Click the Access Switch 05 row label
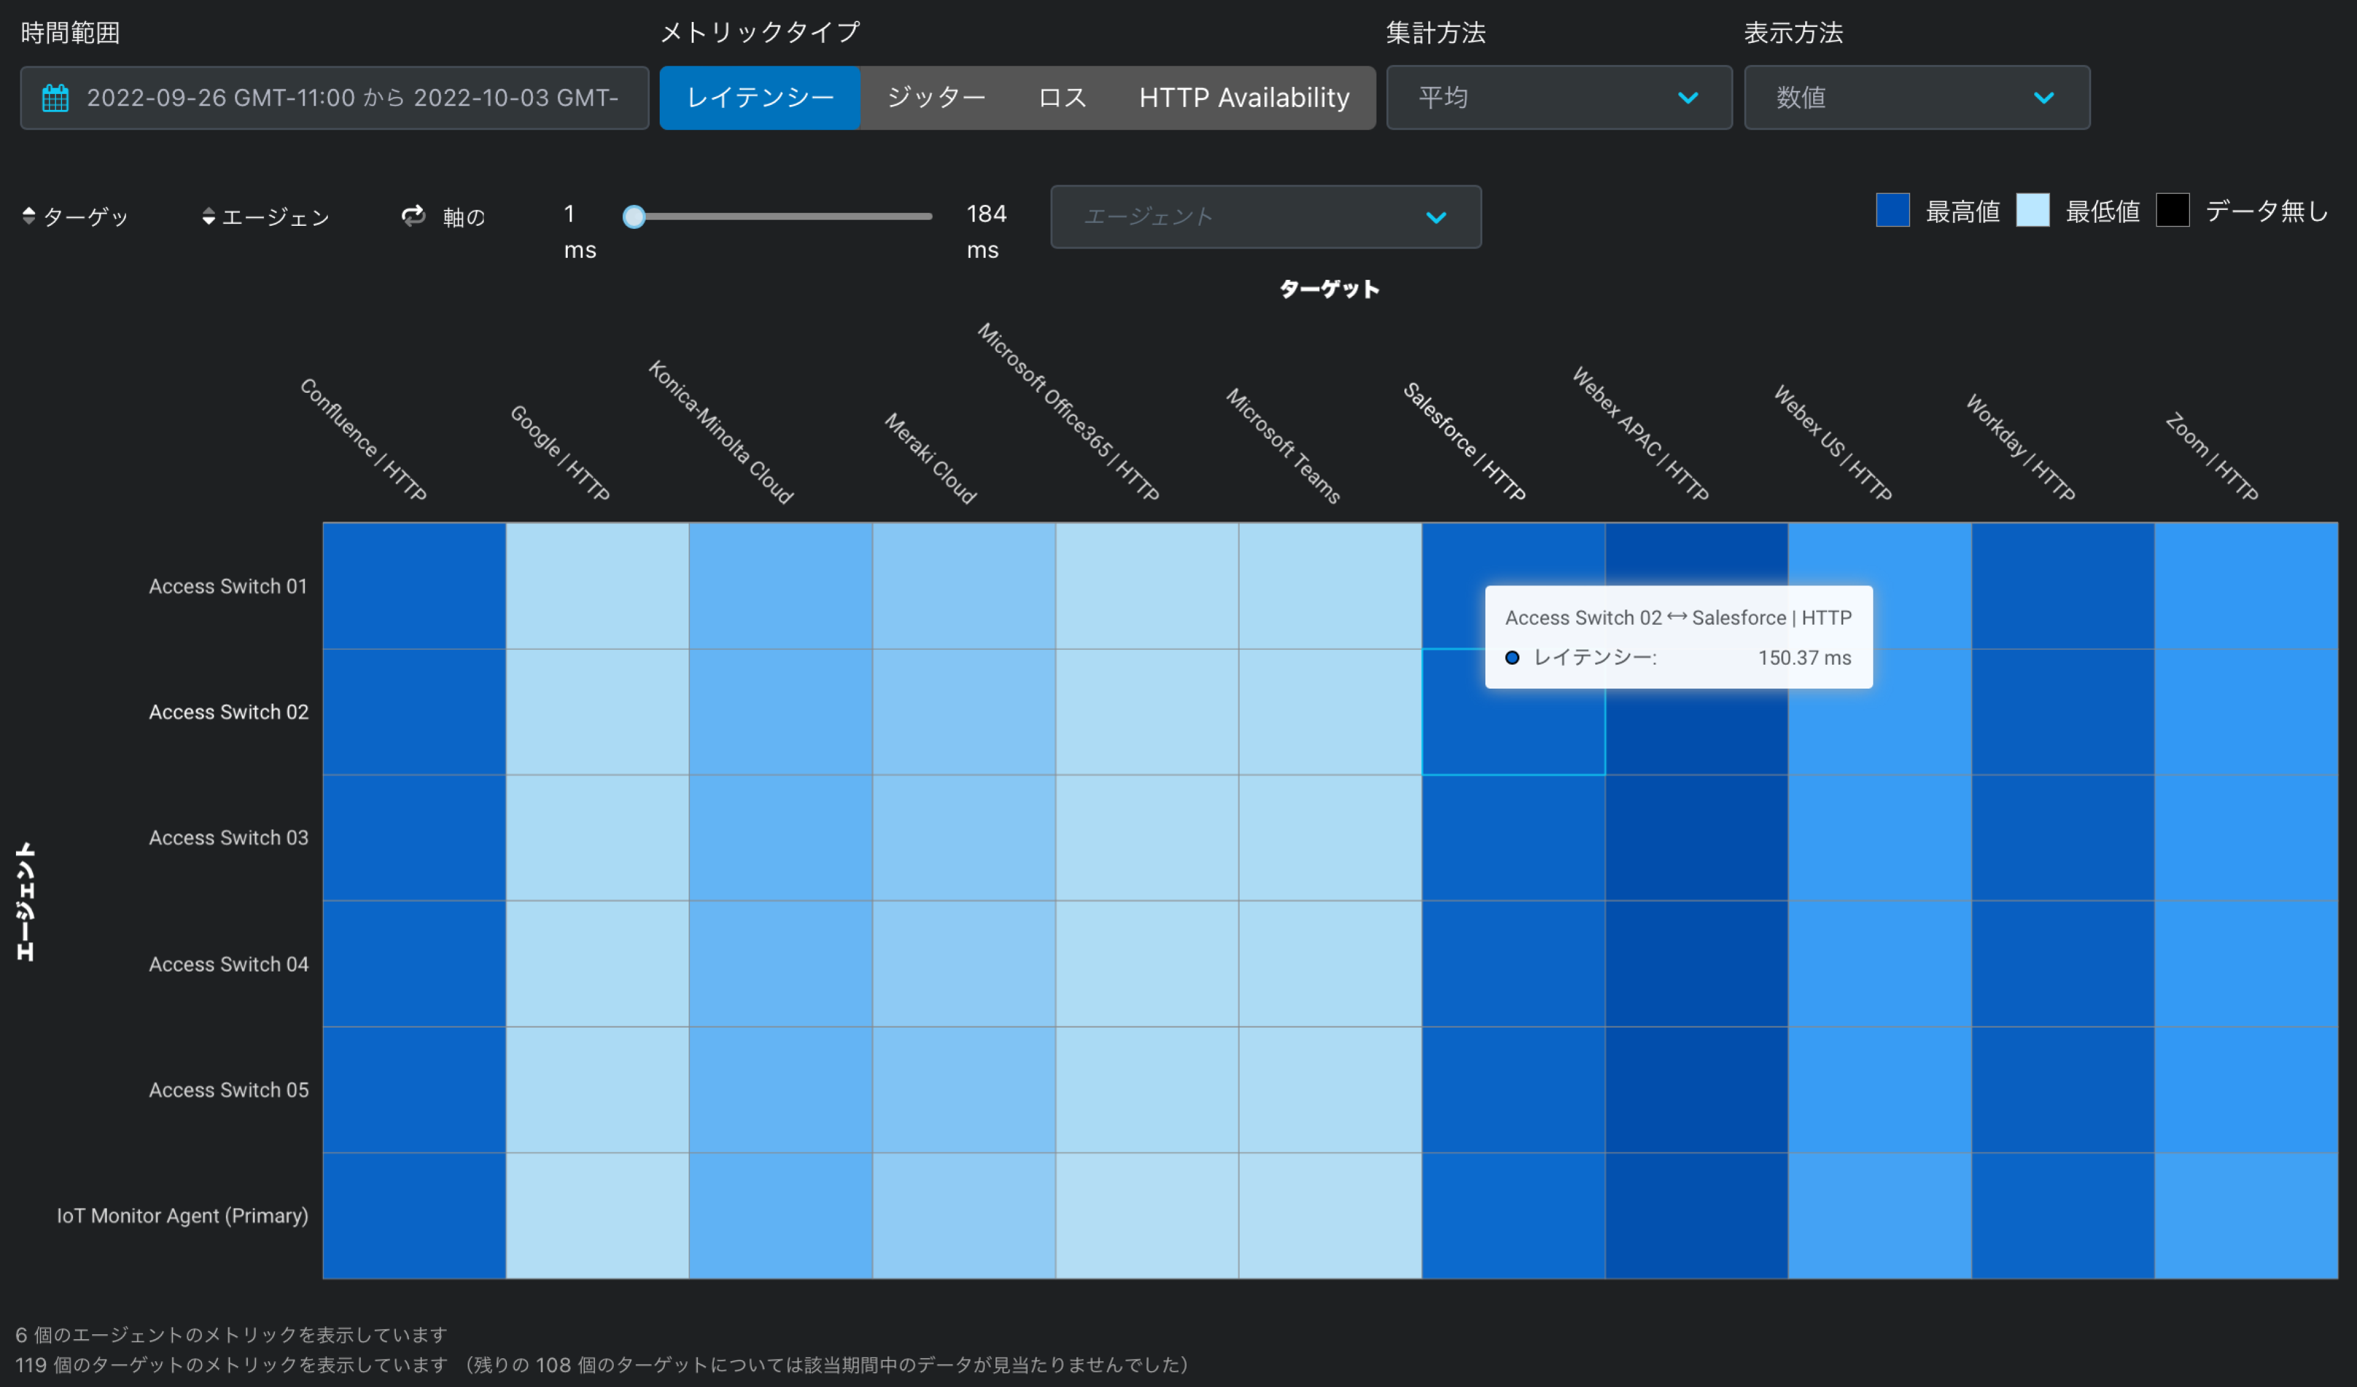2357x1387 pixels. tap(228, 1089)
